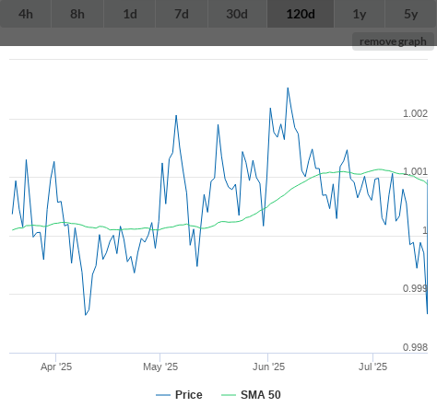This screenshot has height=419, width=437.
Task: Click the 0.998 price axis label
Action: pyautogui.click(x=415, y=347)
